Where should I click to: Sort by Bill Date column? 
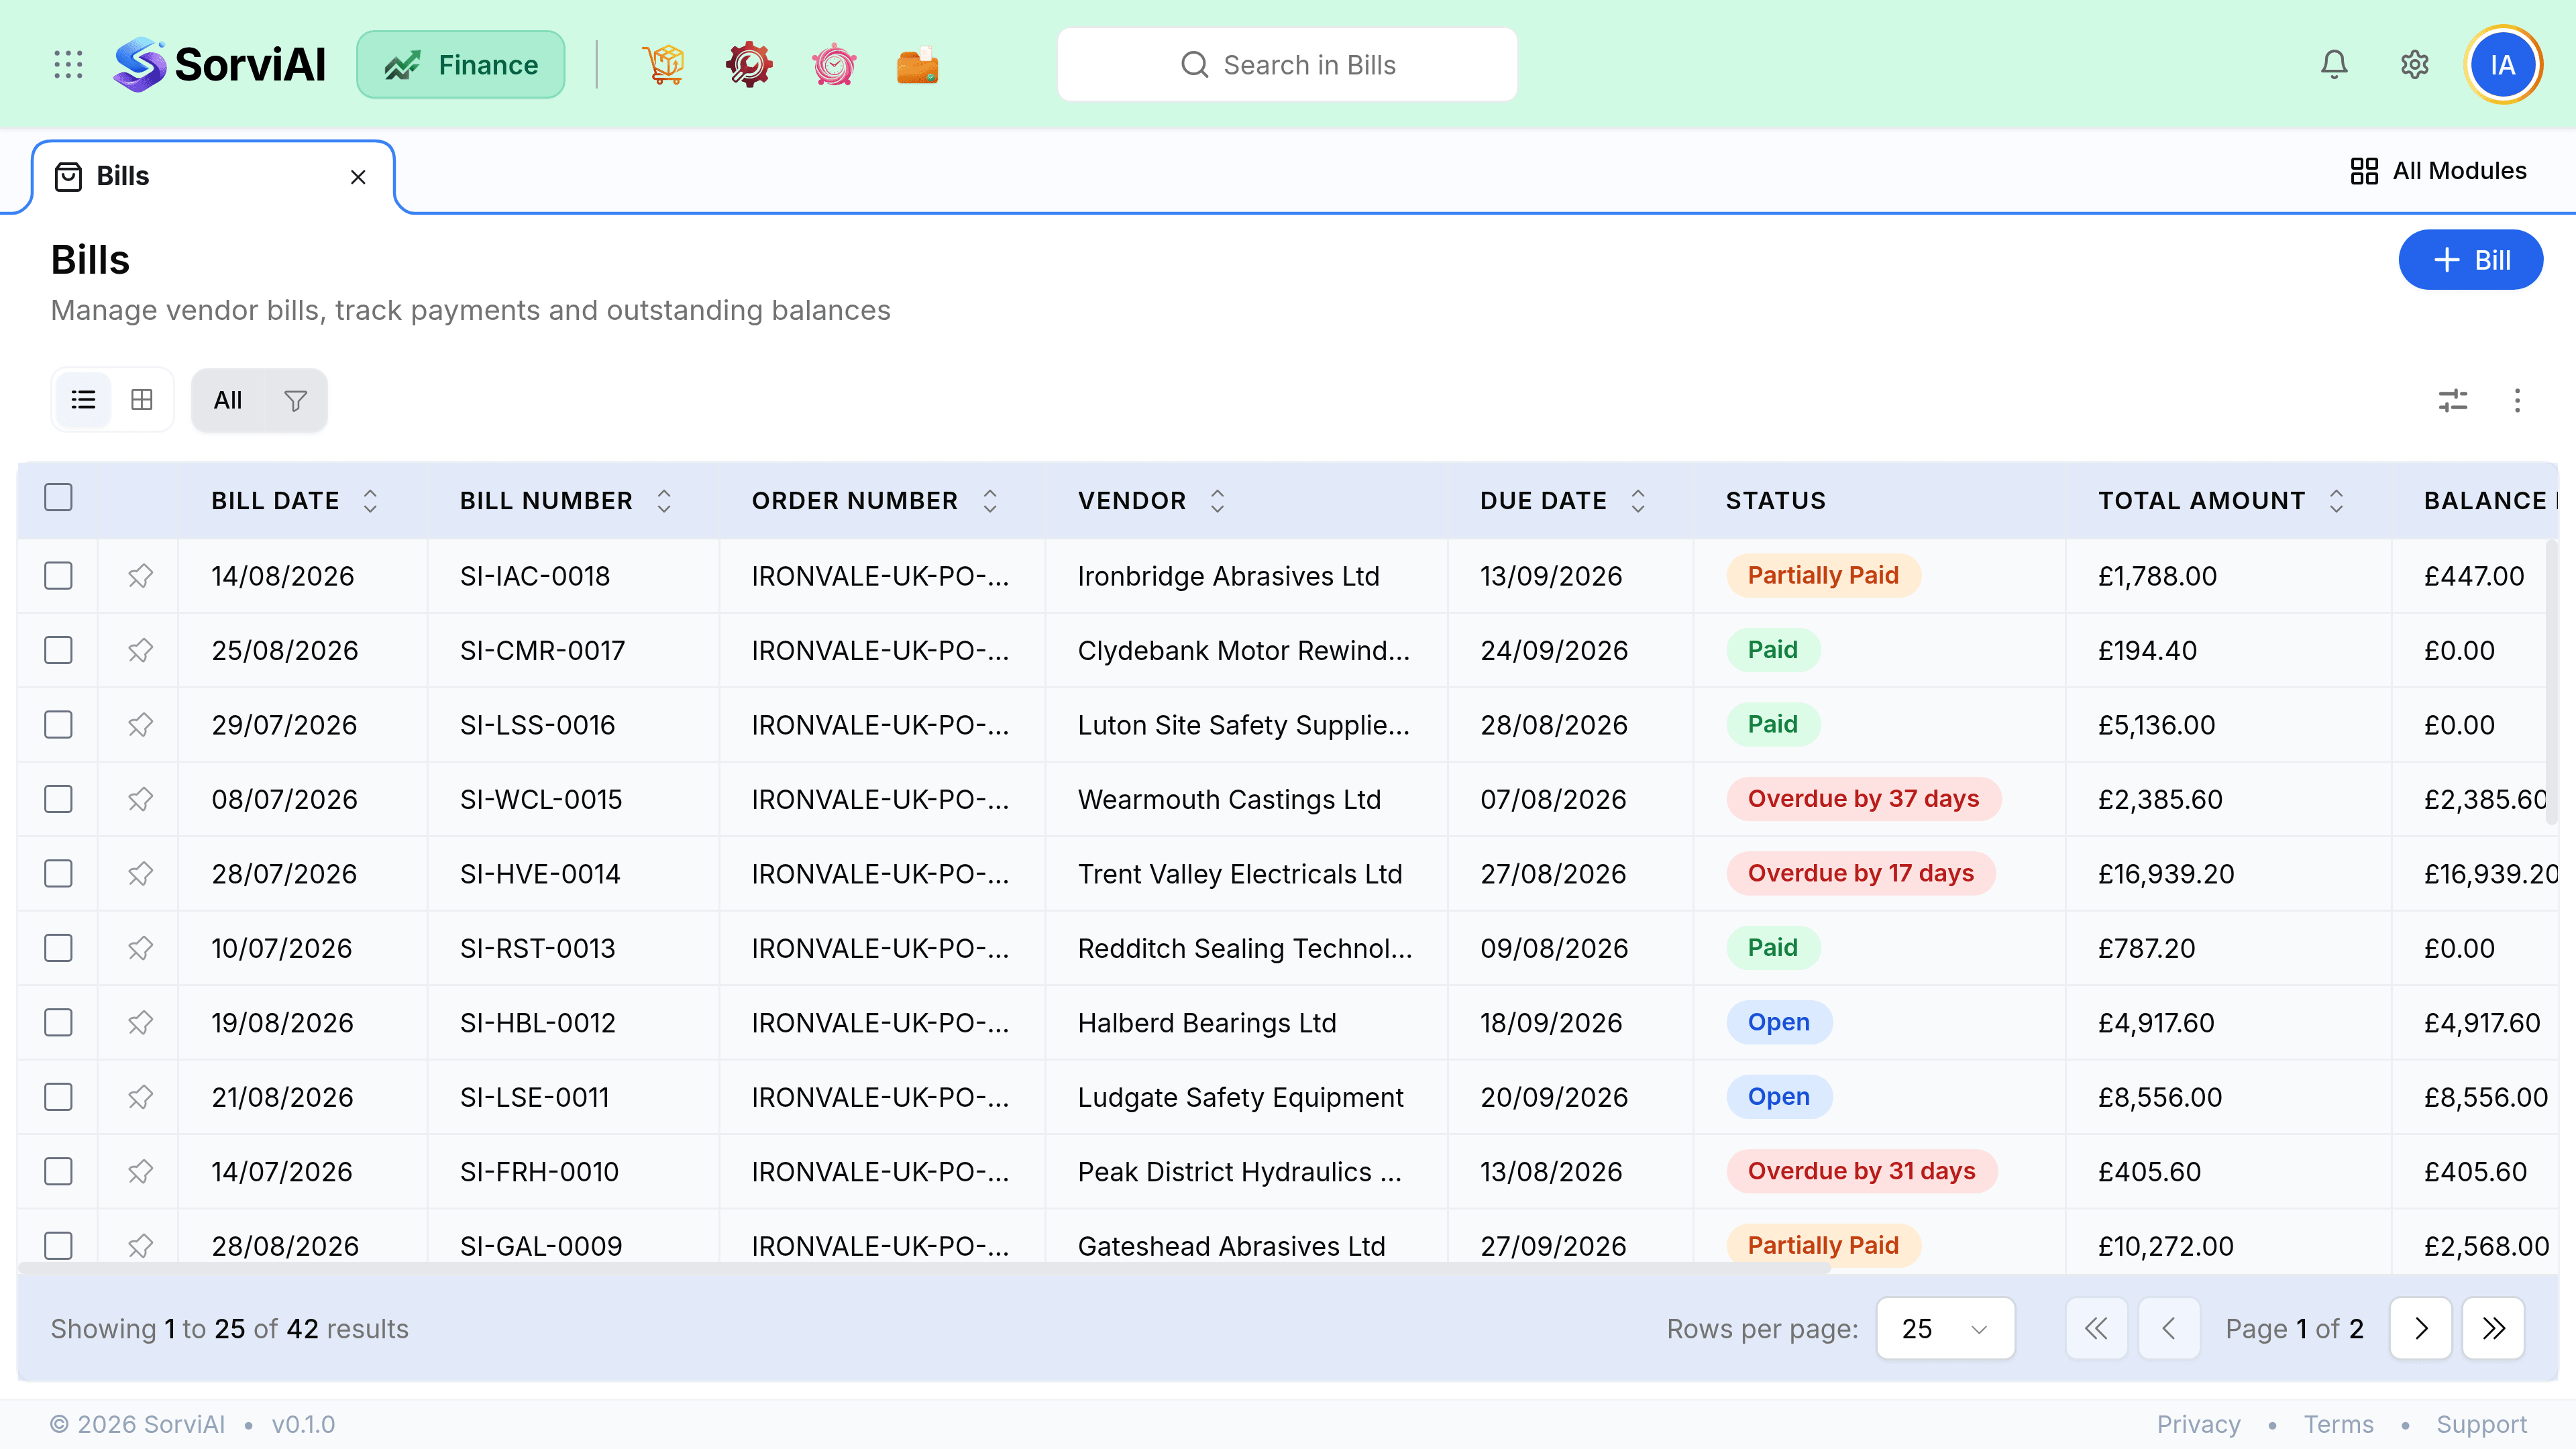click(370, 501)
